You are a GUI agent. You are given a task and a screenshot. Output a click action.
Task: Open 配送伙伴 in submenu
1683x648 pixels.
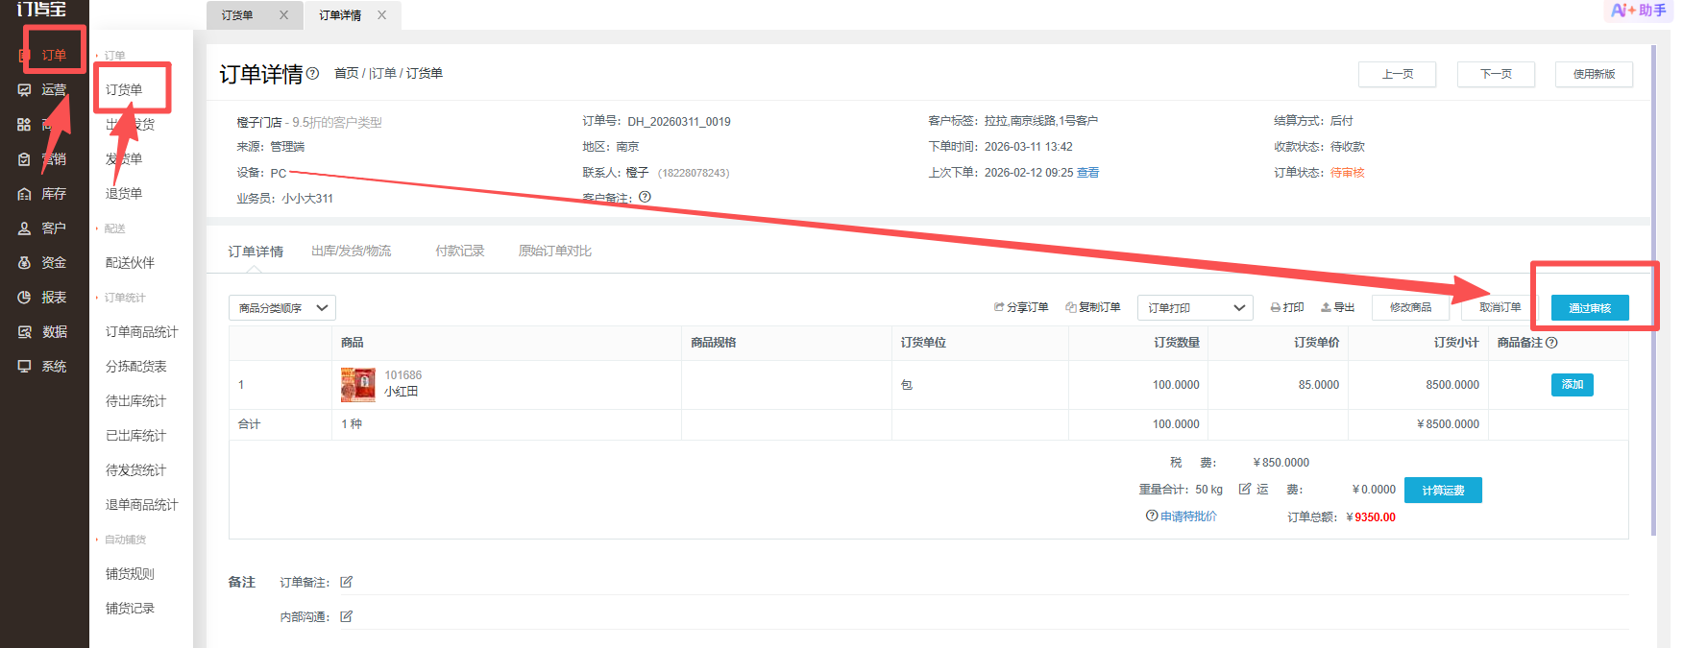pyautogui.click(x=130, y=263)
